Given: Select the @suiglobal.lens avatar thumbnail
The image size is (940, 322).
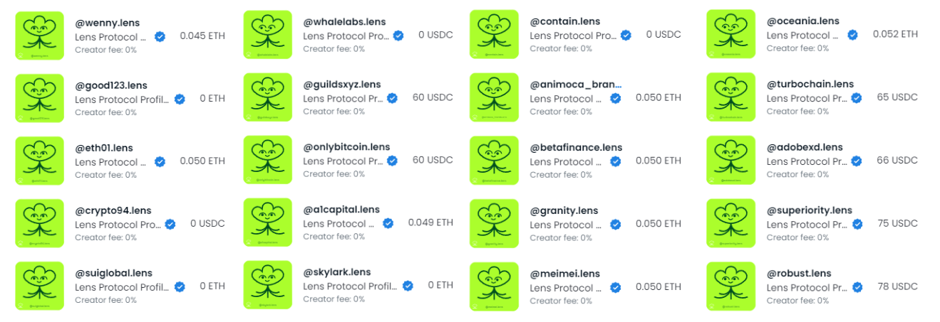Looking at the screenshot, I should click(x=39, y=286).
